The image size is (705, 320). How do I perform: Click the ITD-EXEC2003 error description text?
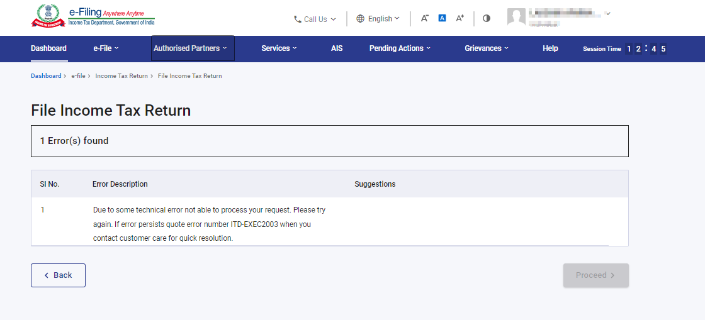[209, 224]
